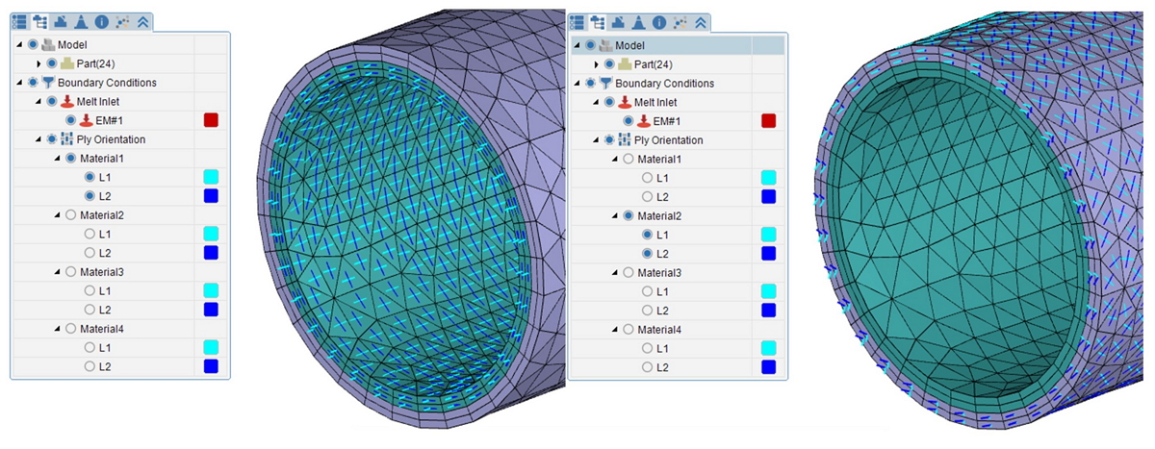Open the cone-shaped tab in left panel
1155x449 pixels.
[82, 21]
